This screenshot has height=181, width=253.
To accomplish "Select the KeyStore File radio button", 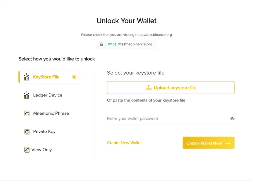I will [x=74, y=77].
